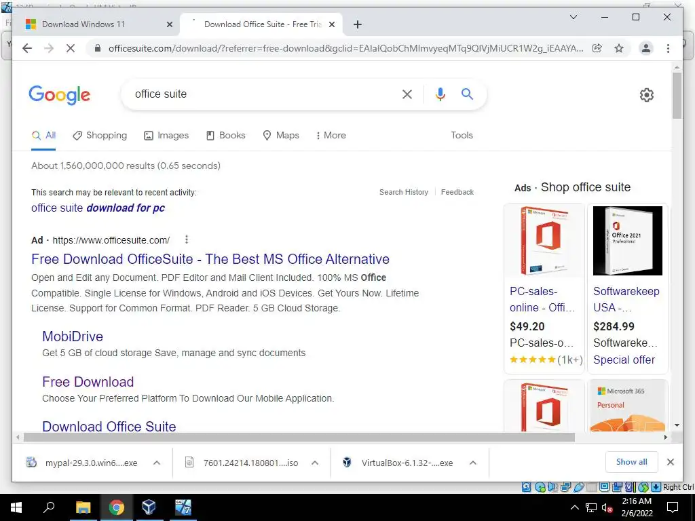695x521 pixels.
Task: Dismiss the downloads bar
Action: (x=670, y=462)
